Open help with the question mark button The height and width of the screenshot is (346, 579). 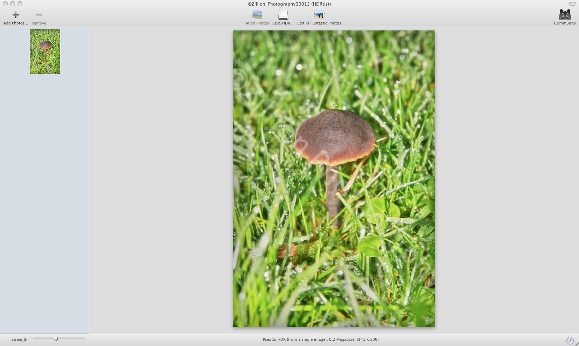(570, 340)
